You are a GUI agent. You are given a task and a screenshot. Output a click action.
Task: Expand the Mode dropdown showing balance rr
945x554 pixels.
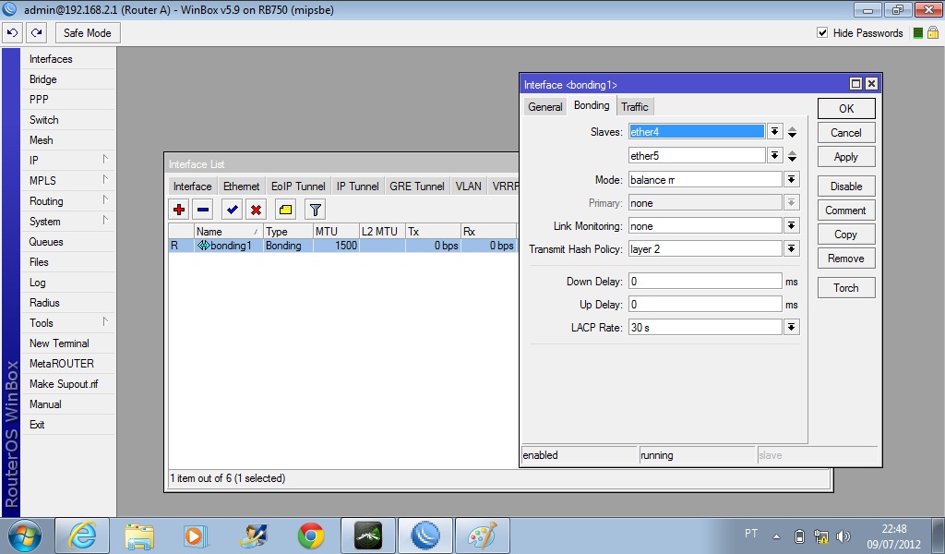pos(791,179)
